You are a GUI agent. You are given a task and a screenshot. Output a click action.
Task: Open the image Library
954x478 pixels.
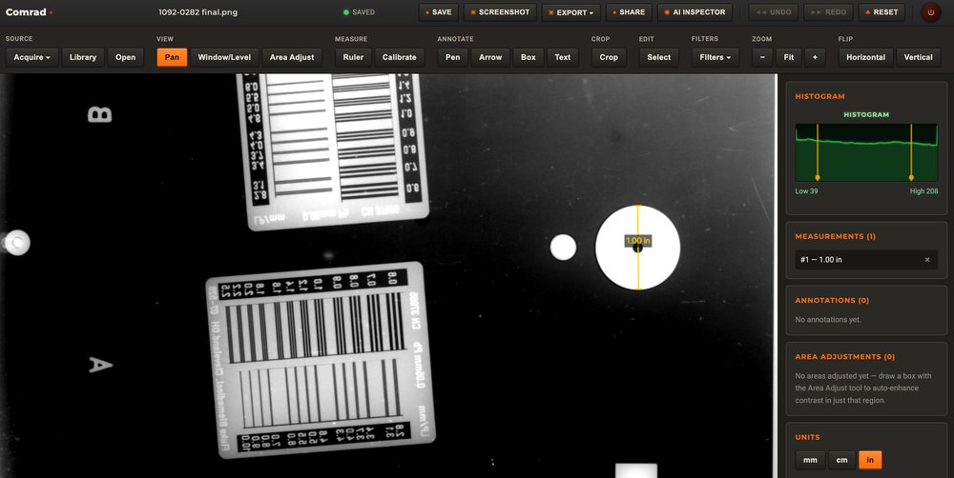pyautogui.click(x=83, y=57)
